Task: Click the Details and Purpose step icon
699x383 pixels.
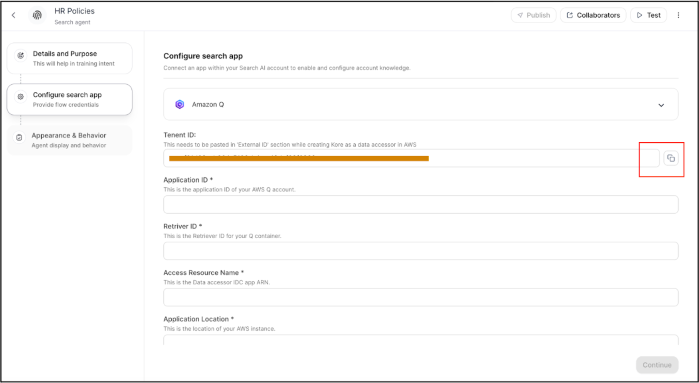Action: pos(20,55)
